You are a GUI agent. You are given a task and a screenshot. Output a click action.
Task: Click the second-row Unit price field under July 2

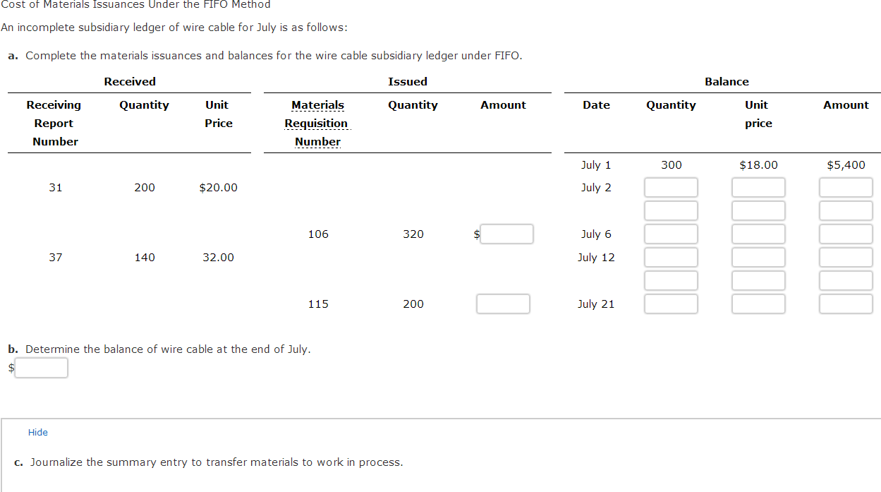tap(758, 210)
